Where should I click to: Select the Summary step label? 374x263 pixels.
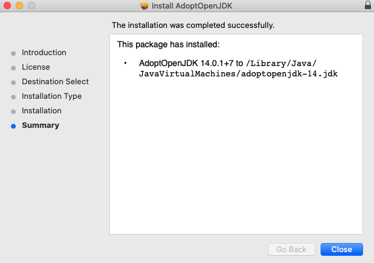[x=41, y=125]
